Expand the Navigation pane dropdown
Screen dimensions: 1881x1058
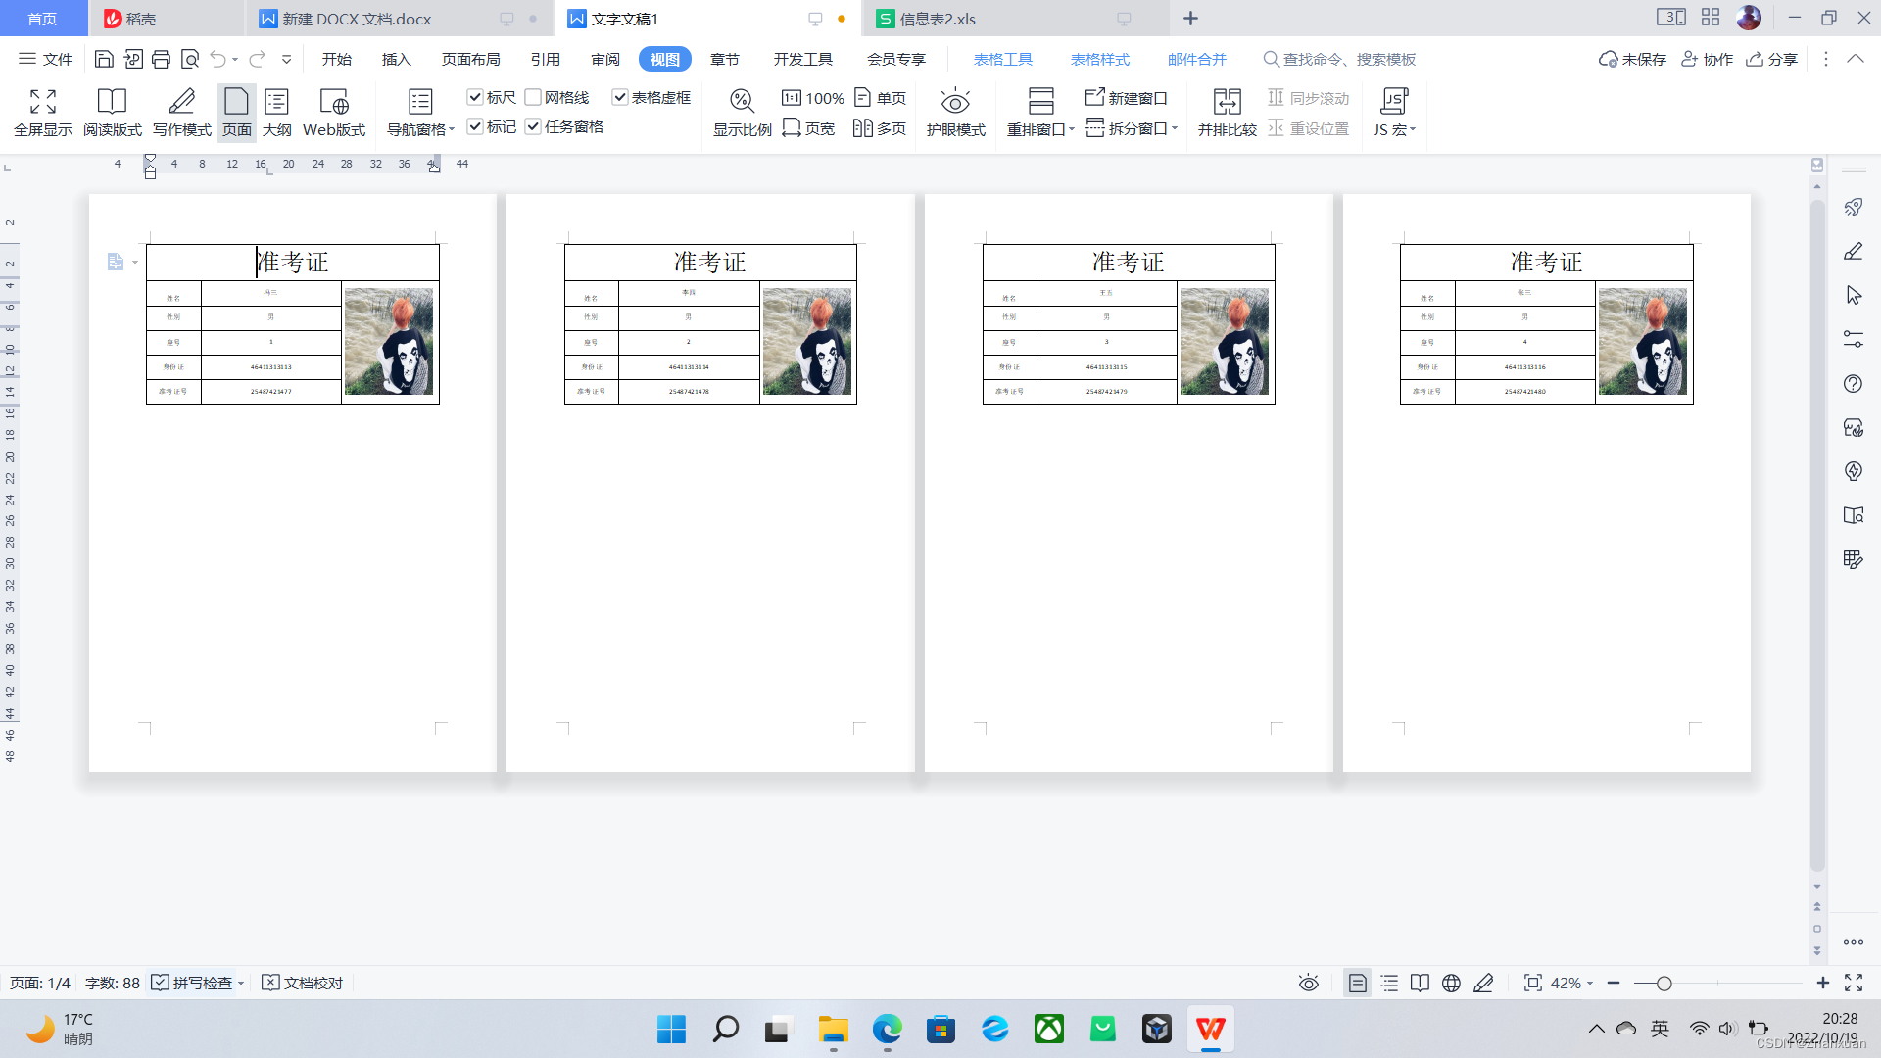coord(451,129)
